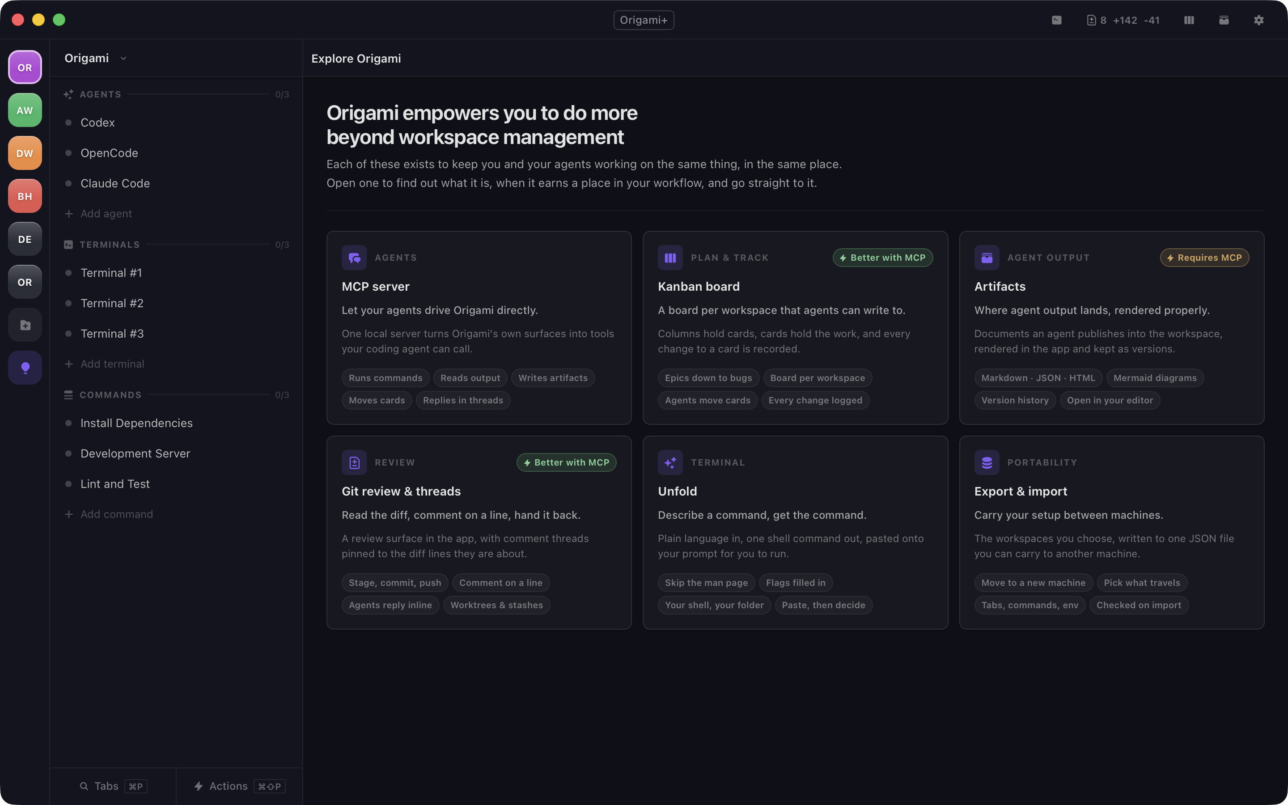Open the artifacts box icon in title bar

coord(1224,20)
